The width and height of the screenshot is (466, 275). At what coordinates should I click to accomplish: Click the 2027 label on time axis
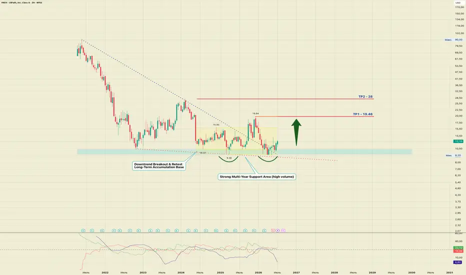tap(296, 272)
